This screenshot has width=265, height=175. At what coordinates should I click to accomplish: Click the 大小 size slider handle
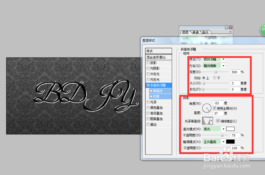tap(204, 83)
